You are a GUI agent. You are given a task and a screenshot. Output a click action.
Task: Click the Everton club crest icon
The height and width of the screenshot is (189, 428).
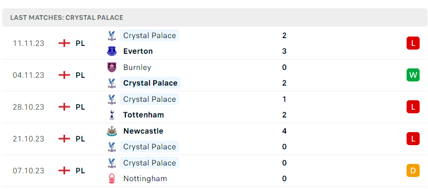tap(112, 51)
